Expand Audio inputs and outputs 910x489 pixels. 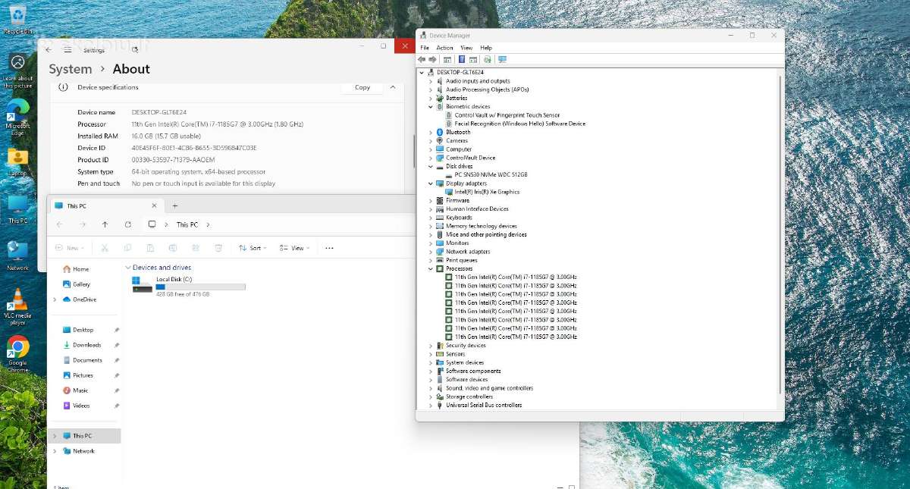coord(431,81)
